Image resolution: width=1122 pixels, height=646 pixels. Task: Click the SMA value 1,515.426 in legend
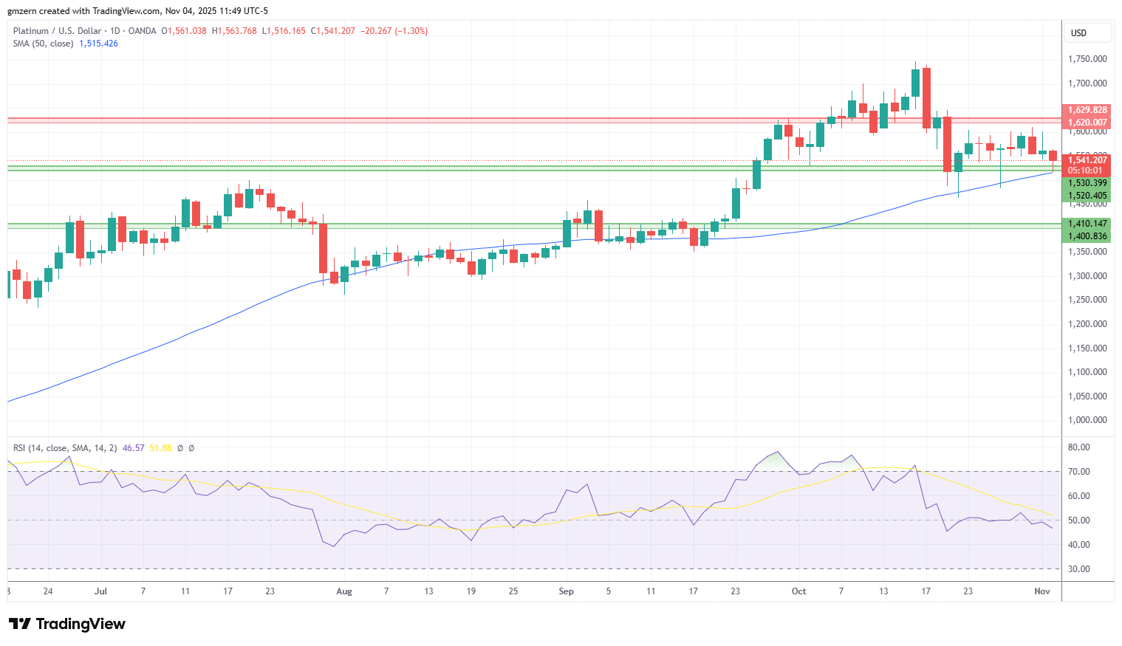(98, 44)
